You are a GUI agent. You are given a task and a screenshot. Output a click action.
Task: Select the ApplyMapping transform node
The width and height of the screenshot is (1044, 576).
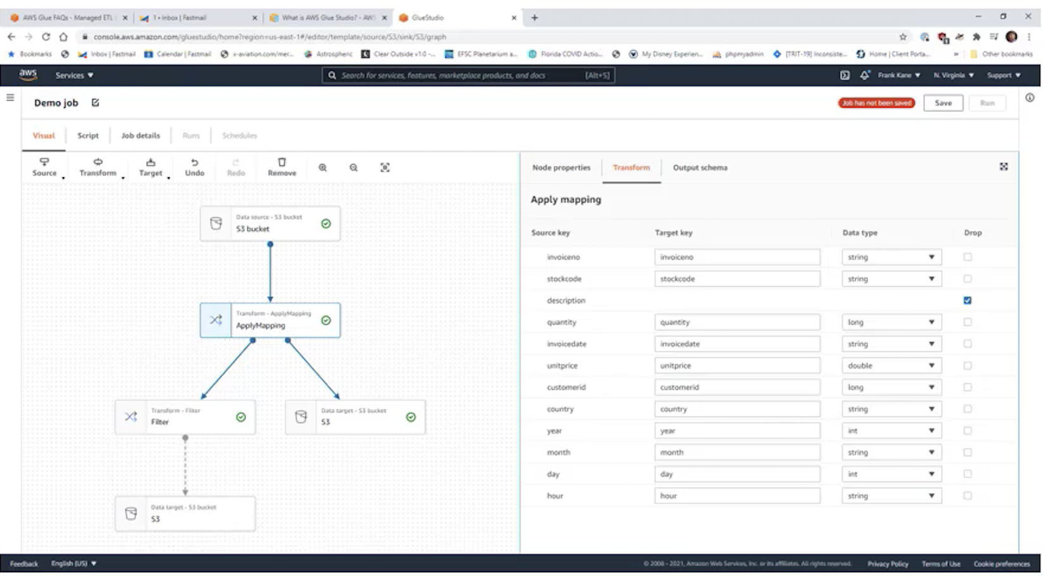click(270, 320)
